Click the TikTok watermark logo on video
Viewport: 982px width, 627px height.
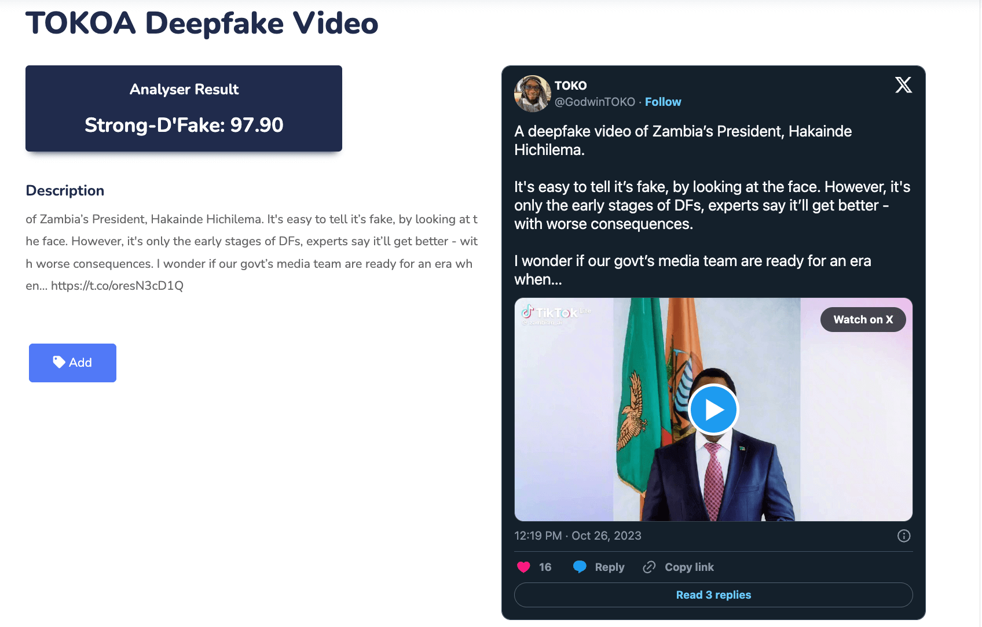[549, 313]
